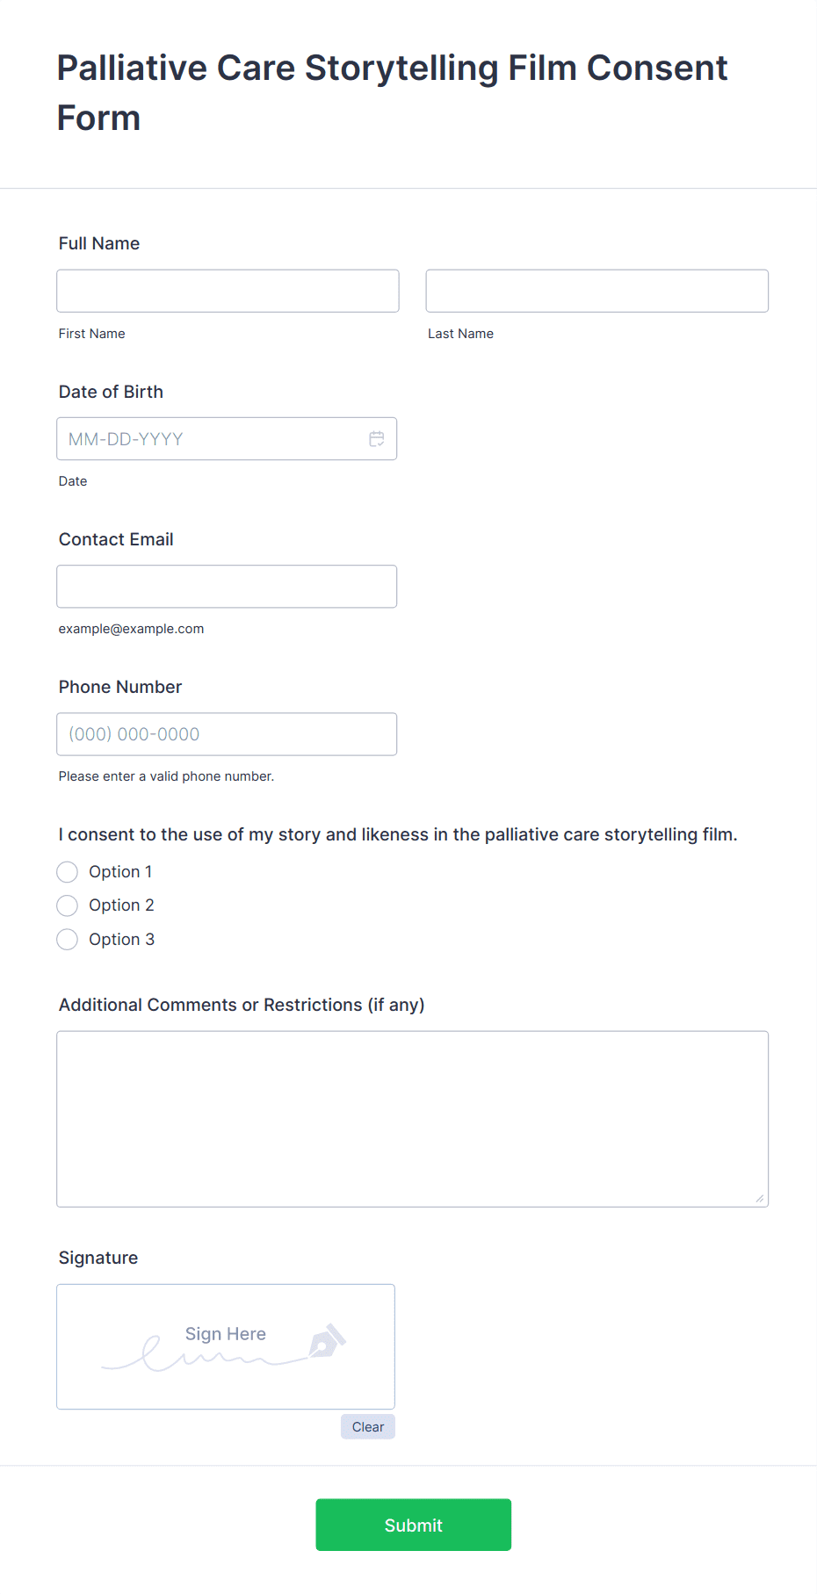Select the Option 1 radio button

click(x=68, y=872)
